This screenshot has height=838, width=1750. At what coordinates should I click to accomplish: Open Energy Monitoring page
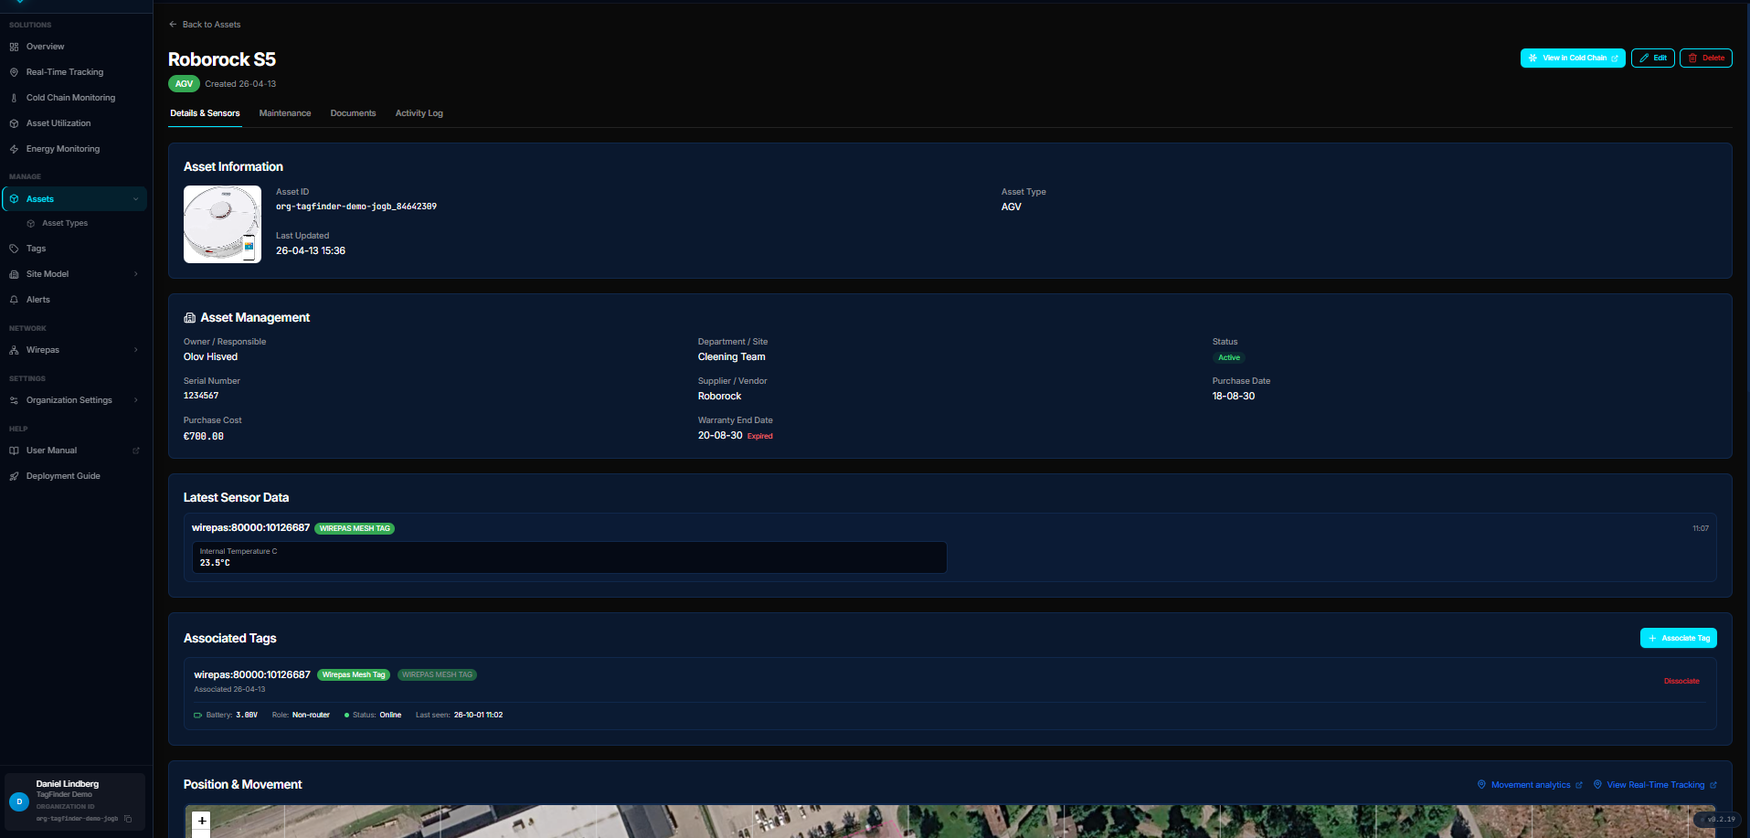[x=63, y=149]
